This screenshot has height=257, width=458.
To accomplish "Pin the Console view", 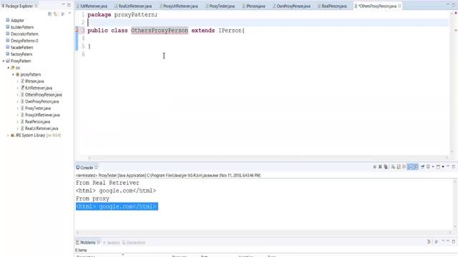I will 422,166.
